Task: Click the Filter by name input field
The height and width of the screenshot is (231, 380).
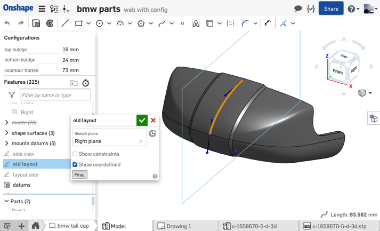Action: [x=55, y=95]
